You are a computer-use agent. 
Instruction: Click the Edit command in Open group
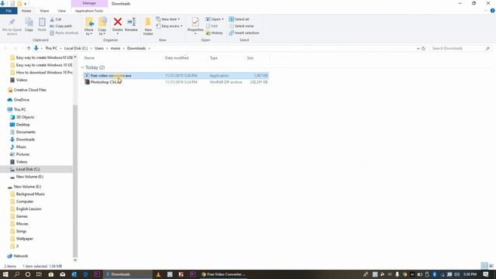pyautogui.click(x=212, y=26)
